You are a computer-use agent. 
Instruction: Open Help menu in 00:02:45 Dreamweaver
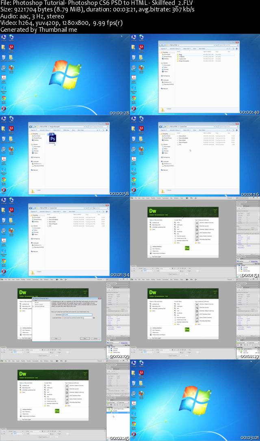click(x=51, y=361)
